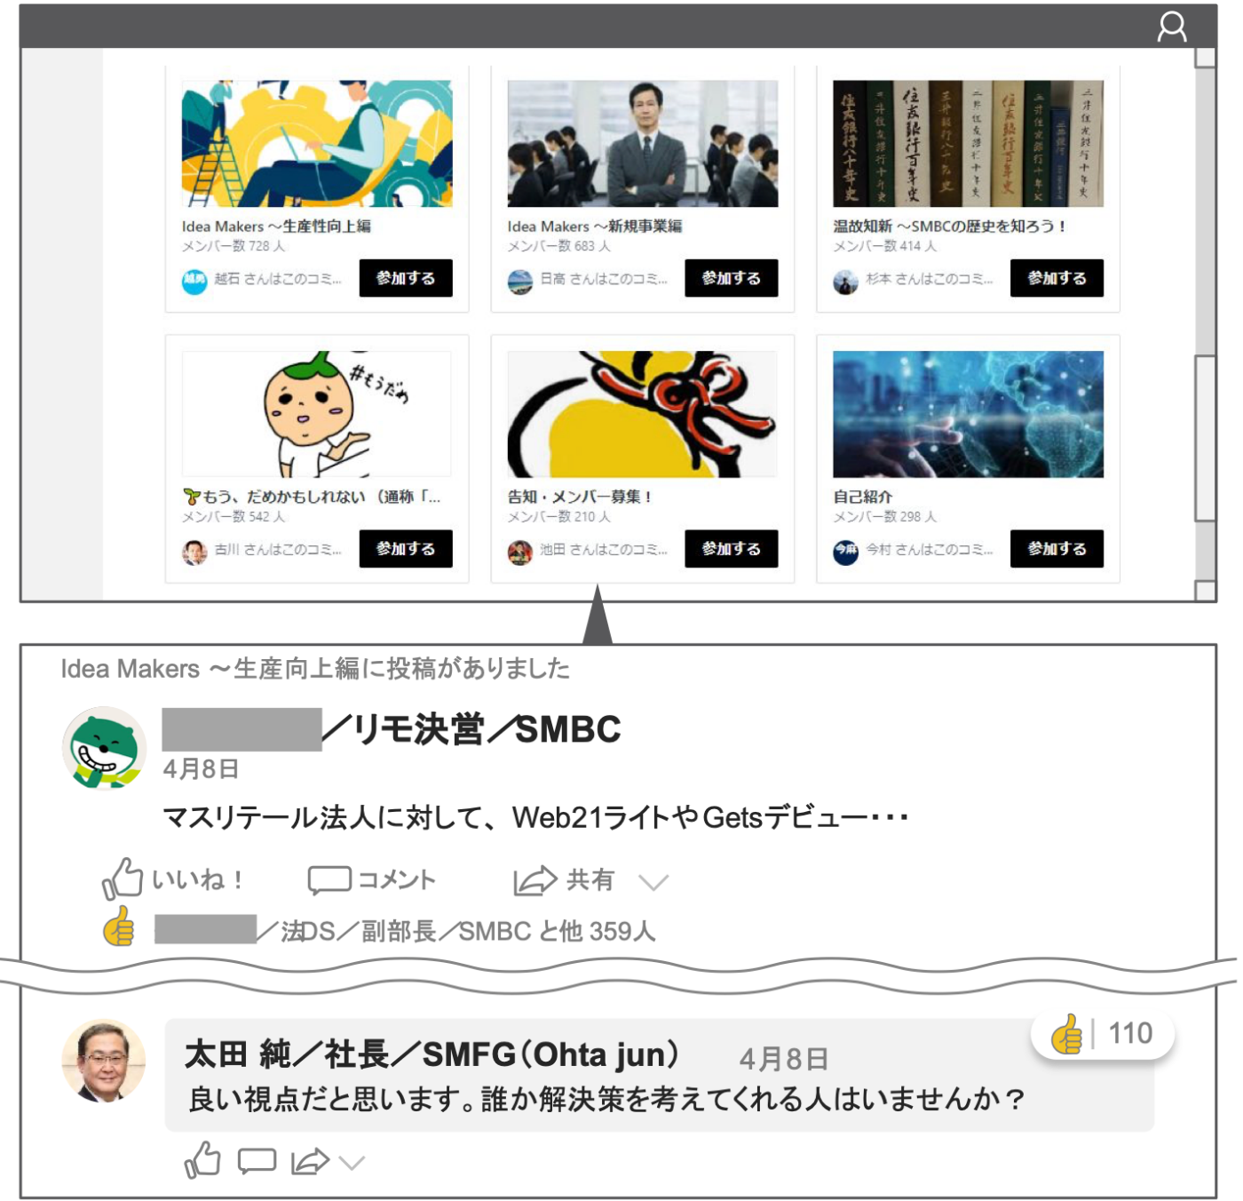The image size is (1243, 1201).
Task: Click the scrollbar up arrow box
Action: coord(1205,58)
